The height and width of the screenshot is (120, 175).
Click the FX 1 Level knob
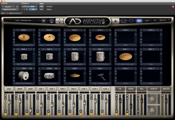[x=153, y=99]
